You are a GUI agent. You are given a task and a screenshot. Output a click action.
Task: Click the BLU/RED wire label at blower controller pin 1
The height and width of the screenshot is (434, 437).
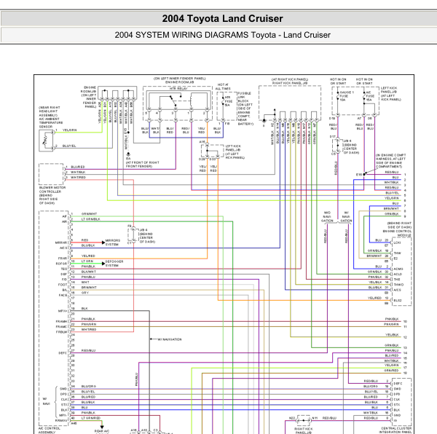tap(78, 167)
